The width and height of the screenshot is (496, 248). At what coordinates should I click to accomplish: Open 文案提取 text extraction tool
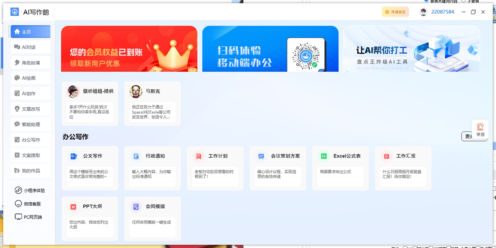[30, 155]
